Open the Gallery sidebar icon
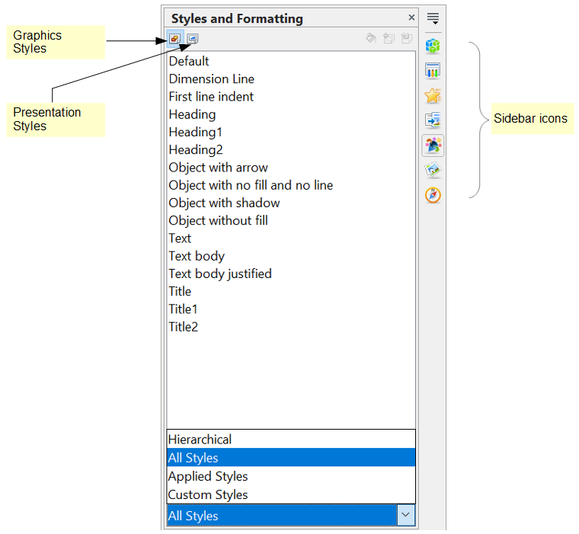This screenshot has width=579, height=534. 433,170
